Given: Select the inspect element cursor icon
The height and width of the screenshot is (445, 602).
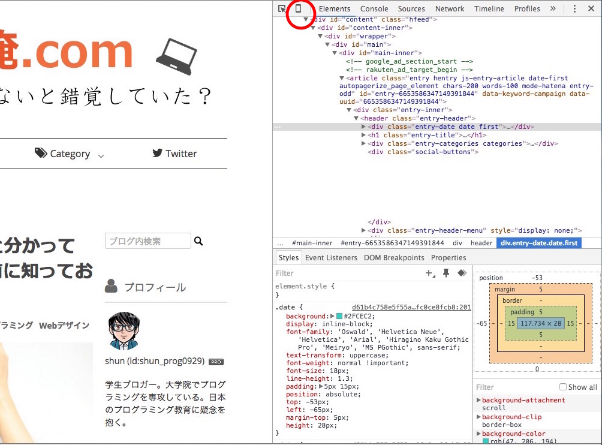Looking at the screenshot, I should (x=281, y=8).
